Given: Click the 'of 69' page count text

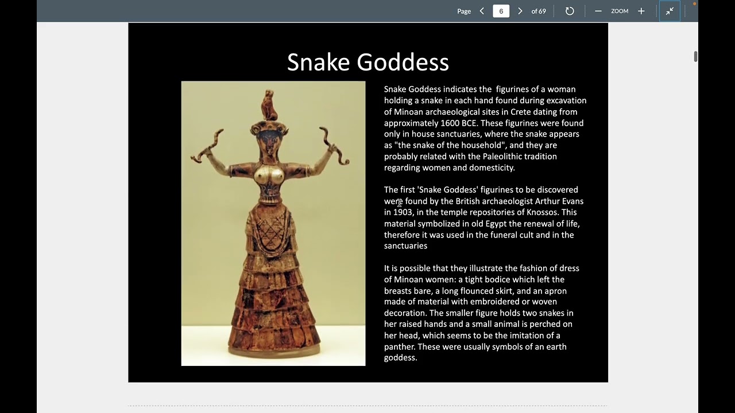Looking at the screenshot, I should (x=539, y=11).
